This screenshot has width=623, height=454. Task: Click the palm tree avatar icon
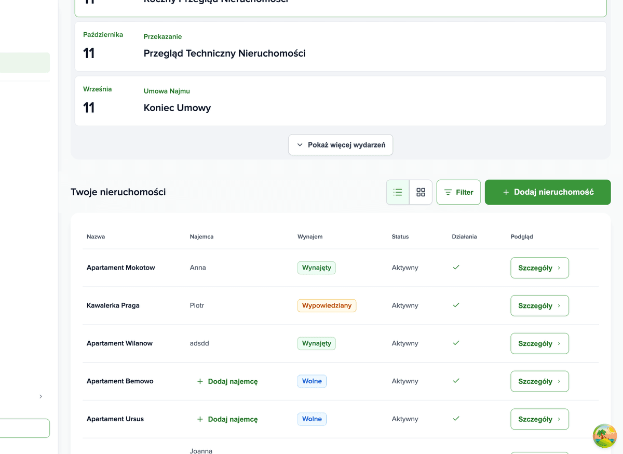[x=605, y=436]
